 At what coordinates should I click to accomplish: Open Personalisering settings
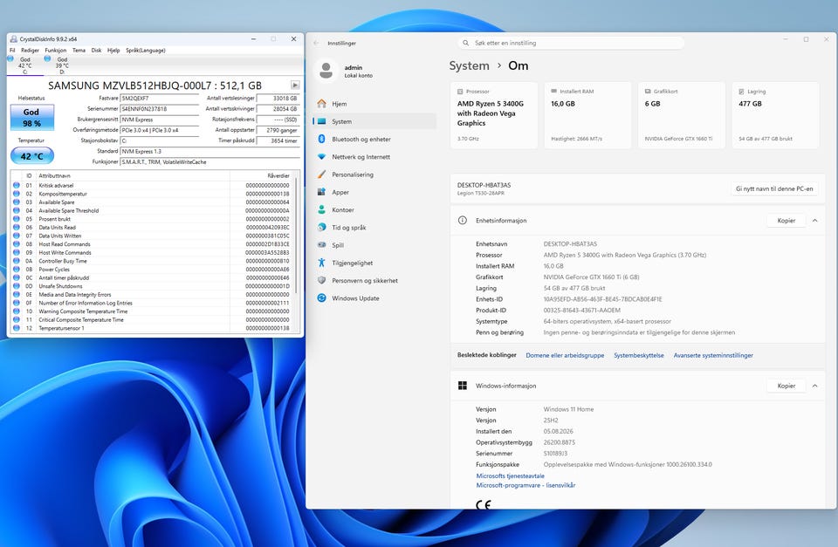[x=374, y=174]
